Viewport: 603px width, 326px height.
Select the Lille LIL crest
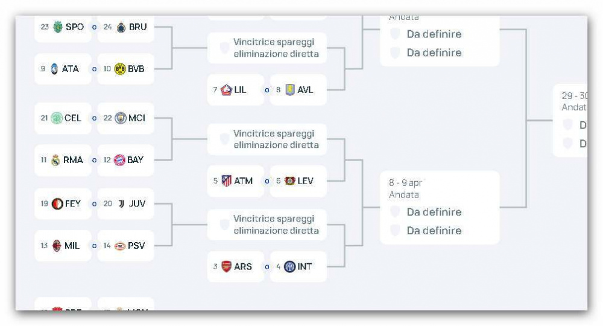[226, 90]
